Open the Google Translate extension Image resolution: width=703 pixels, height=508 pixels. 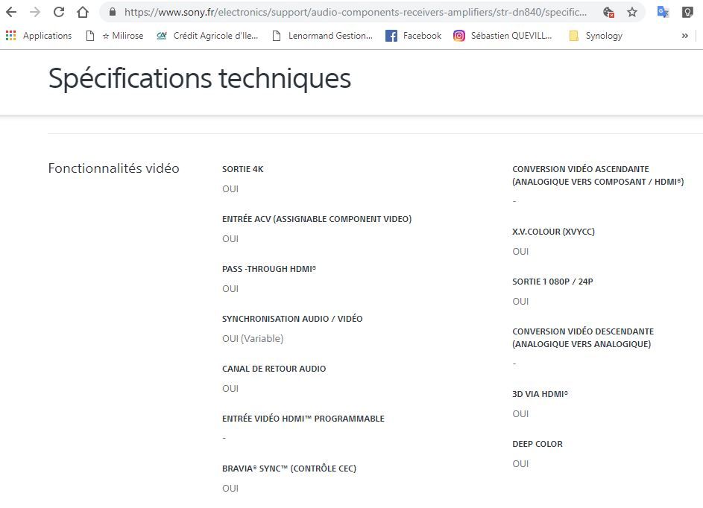click(x=663, y=12)
